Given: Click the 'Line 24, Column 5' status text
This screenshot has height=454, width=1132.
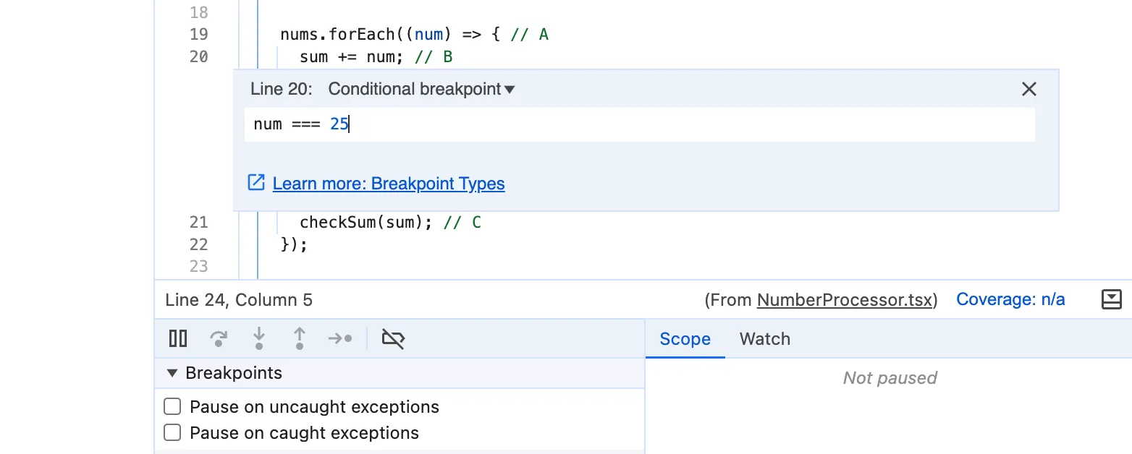Looking at the screenshot, I should pos(239,300).
